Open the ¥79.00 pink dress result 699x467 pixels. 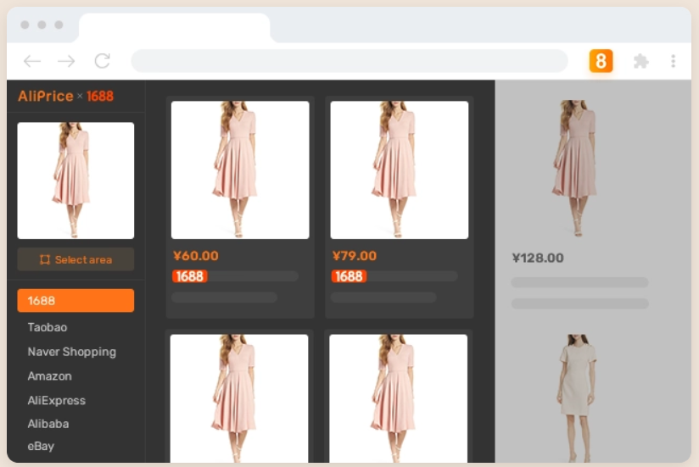tap(399, 170)
